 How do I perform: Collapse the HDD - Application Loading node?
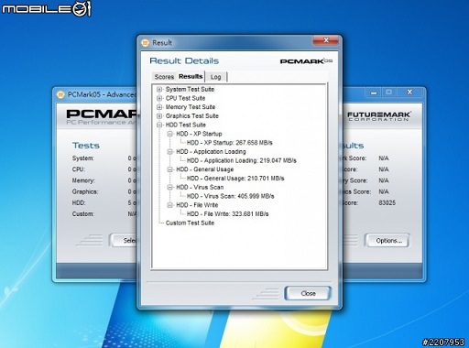coord(169,152)
